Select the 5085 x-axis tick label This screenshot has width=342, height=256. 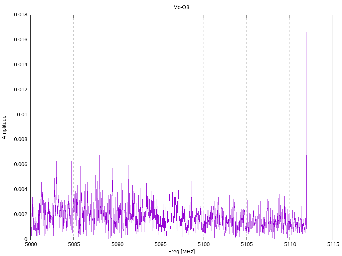pos(74,245)
